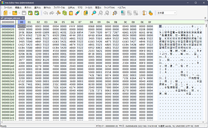
Task: Click the Redo arrow icon
Action: pyautogui.click(x=52, y=13)
